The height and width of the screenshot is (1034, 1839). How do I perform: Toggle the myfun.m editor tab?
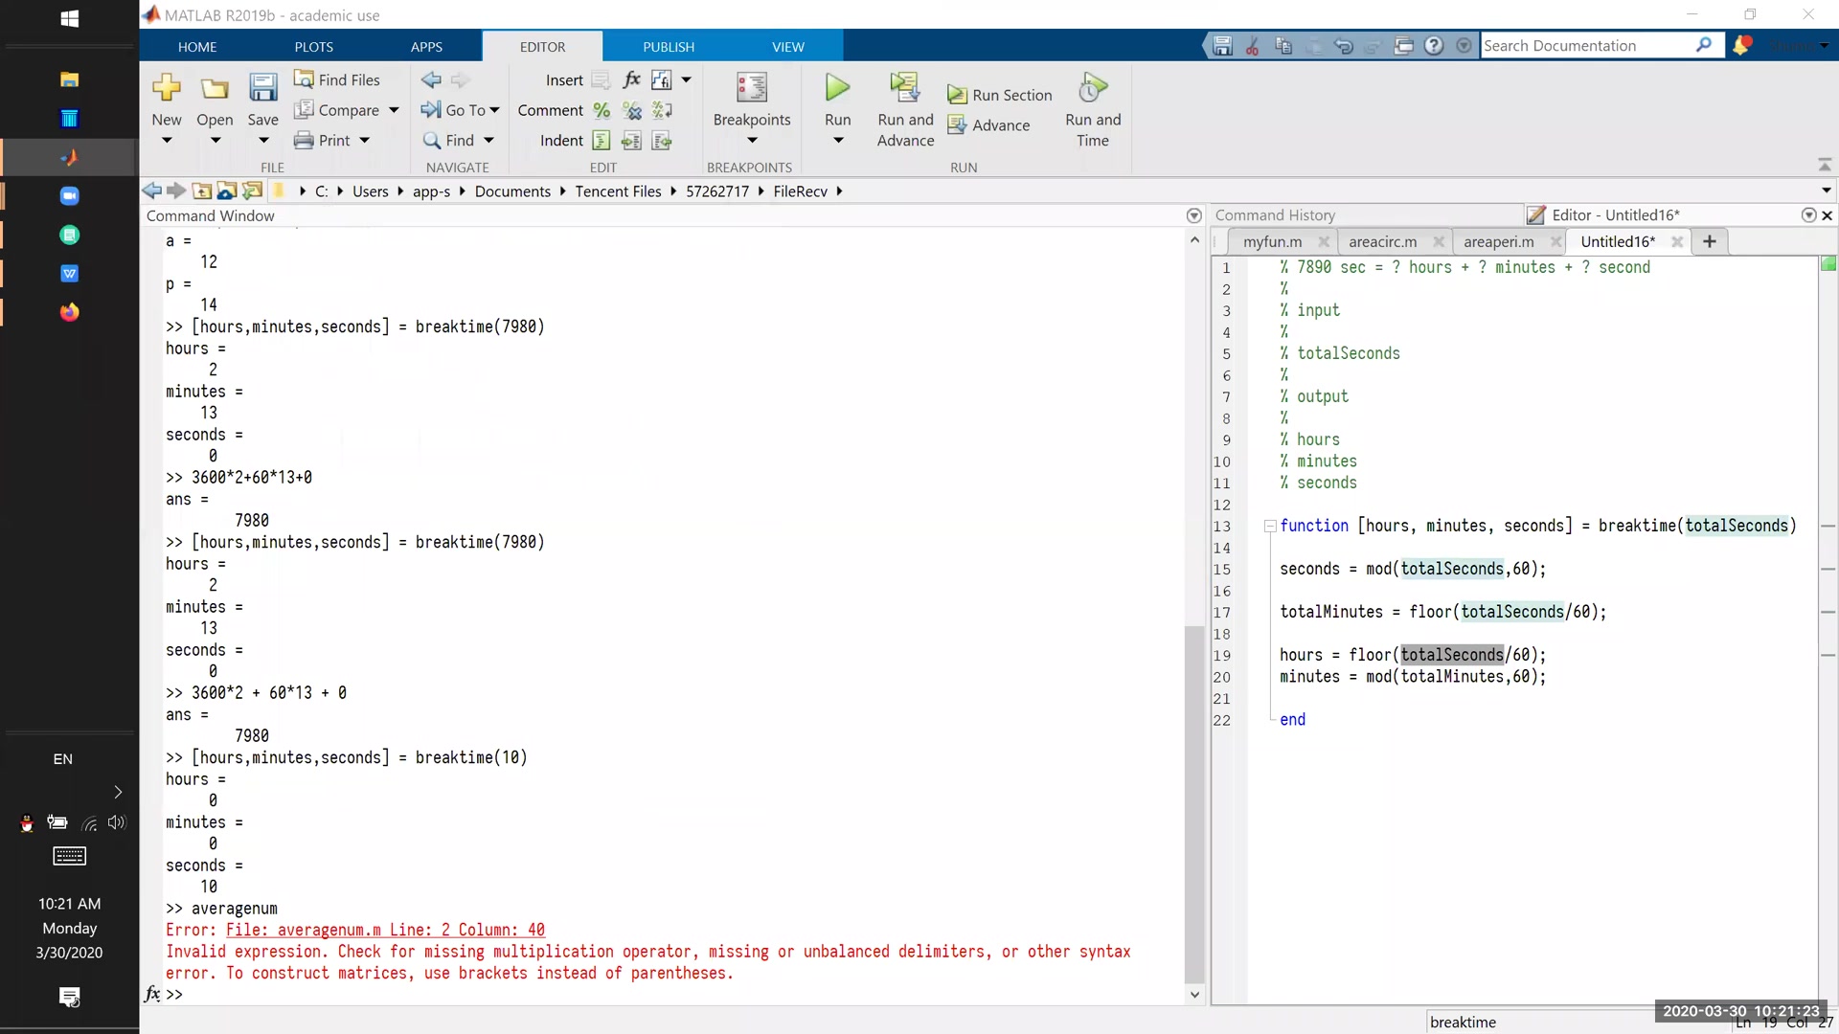(1269, 241)
